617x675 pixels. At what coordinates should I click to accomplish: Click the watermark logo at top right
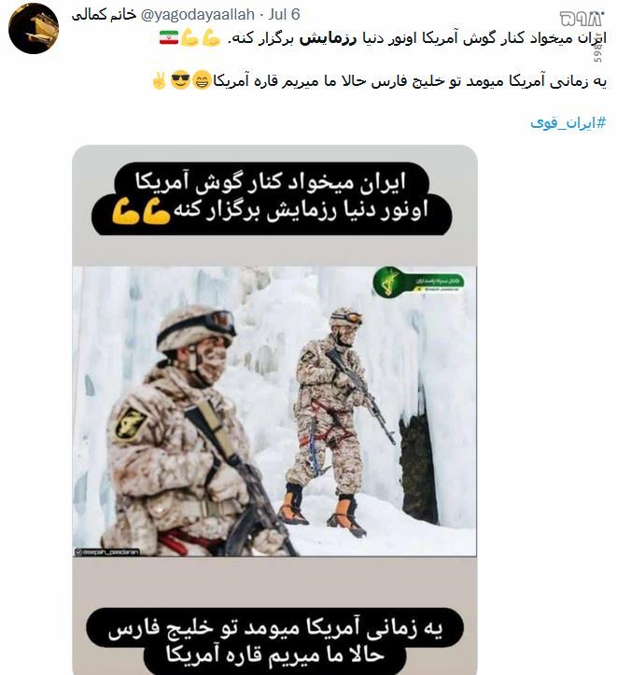pos(582,19)
